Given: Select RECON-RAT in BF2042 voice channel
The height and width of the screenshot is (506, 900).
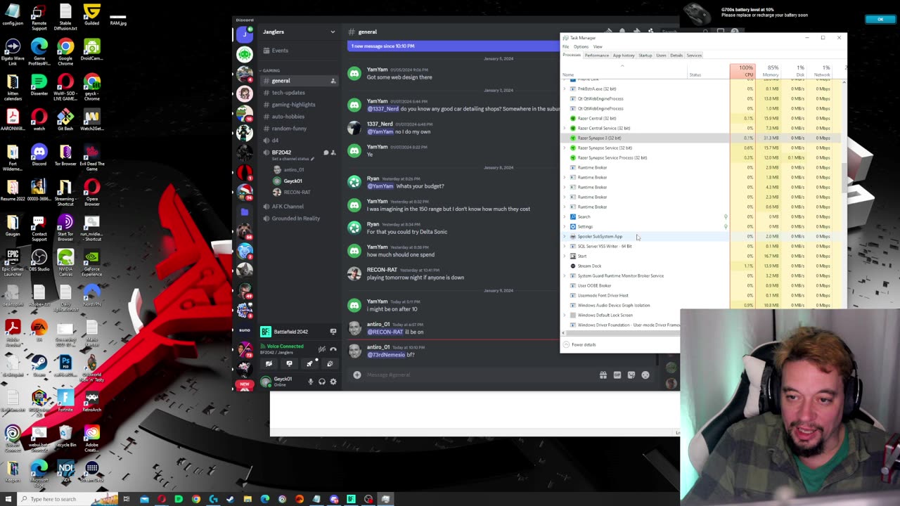Looking at the screenshot, I should click(x=297, y=193).
